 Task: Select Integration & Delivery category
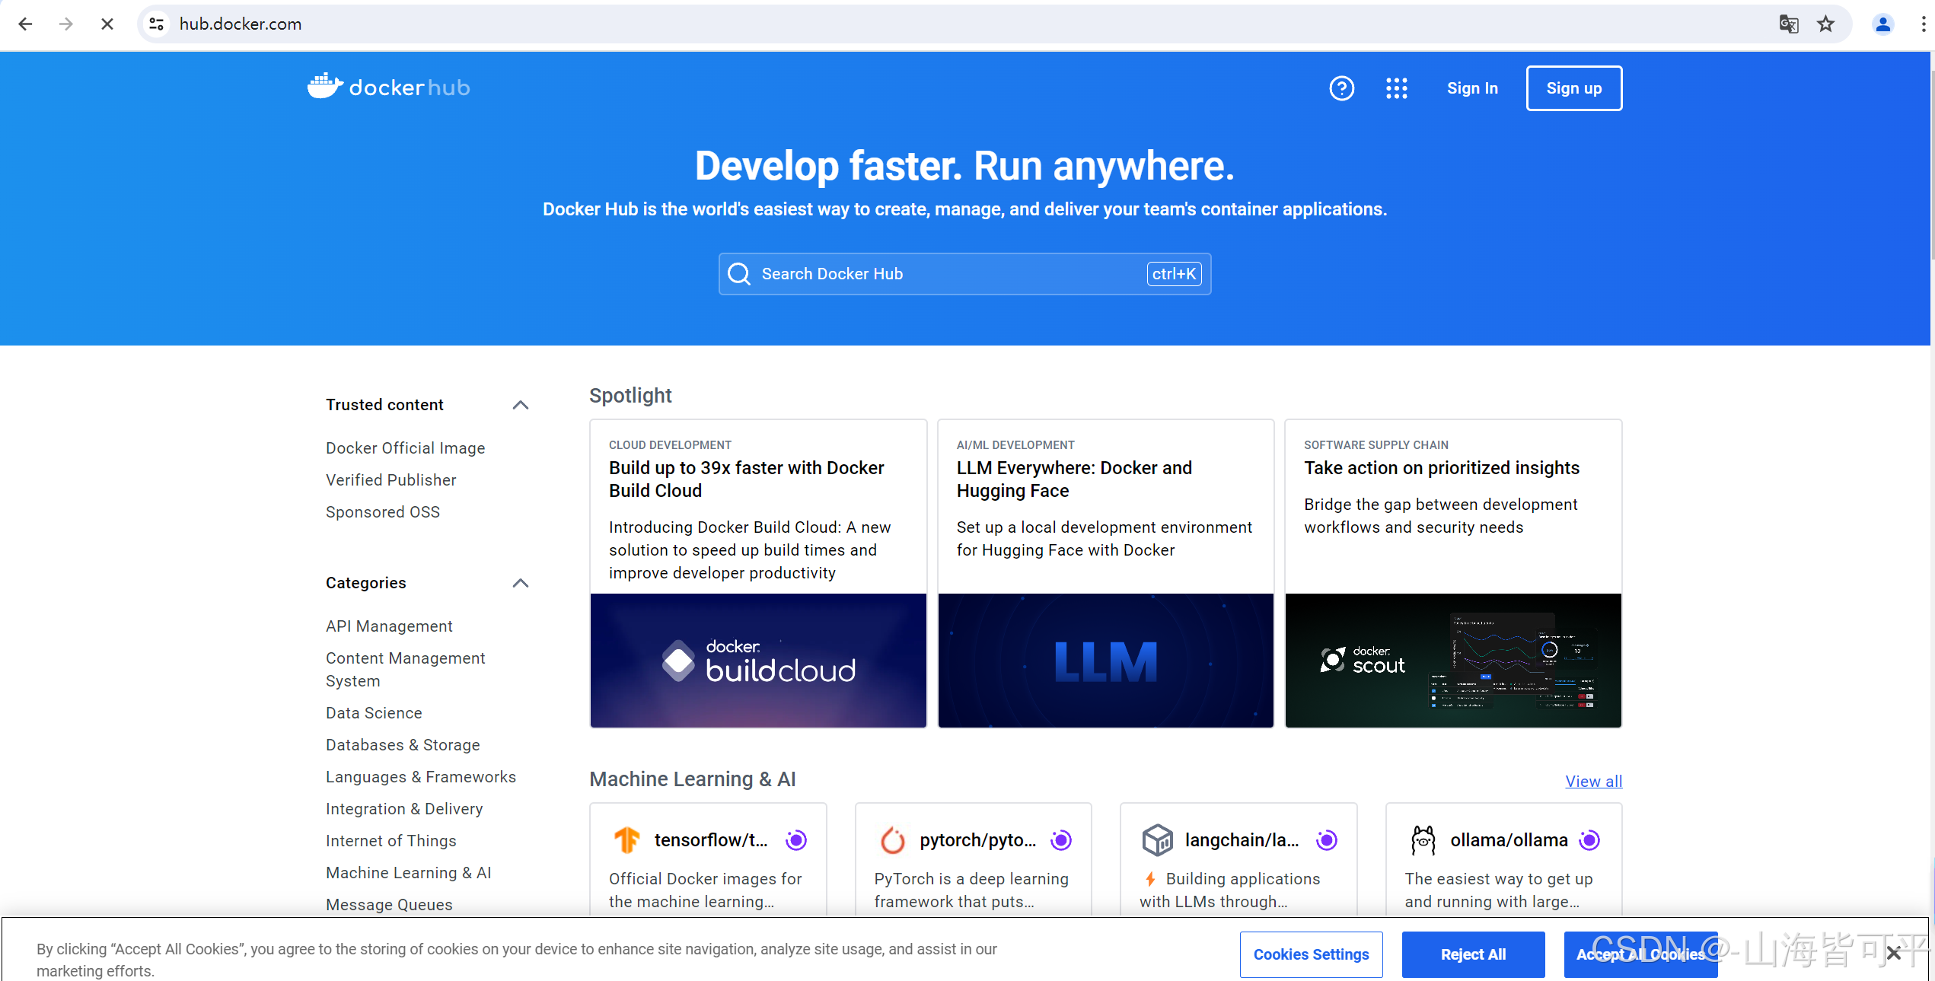pos(404,809)
